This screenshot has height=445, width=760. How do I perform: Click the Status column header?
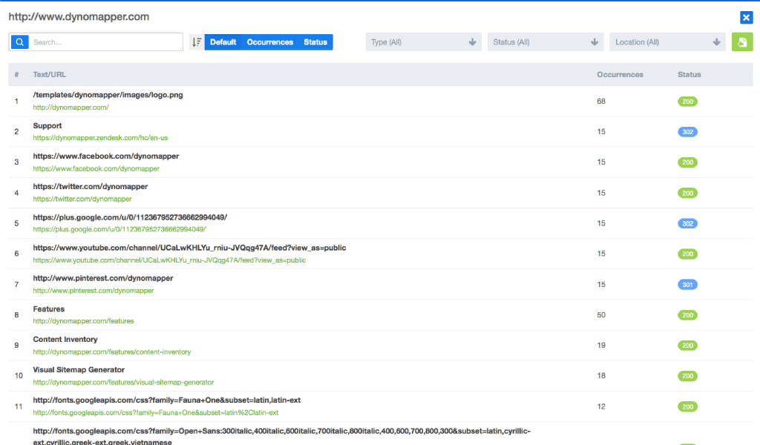[689, 75]
